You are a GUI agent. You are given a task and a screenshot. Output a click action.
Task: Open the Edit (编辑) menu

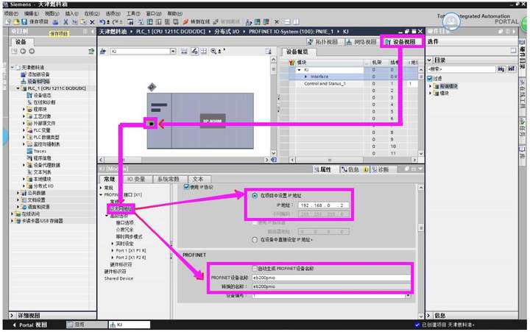coord(31,13)
